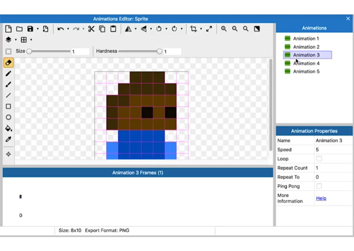This screenshot has width=354, height=251.
Task: Select the crop tool
Action: pyautogui.click(x=193, y=29)
